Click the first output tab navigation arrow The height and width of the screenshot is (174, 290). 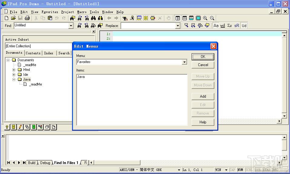coord(8,162)
